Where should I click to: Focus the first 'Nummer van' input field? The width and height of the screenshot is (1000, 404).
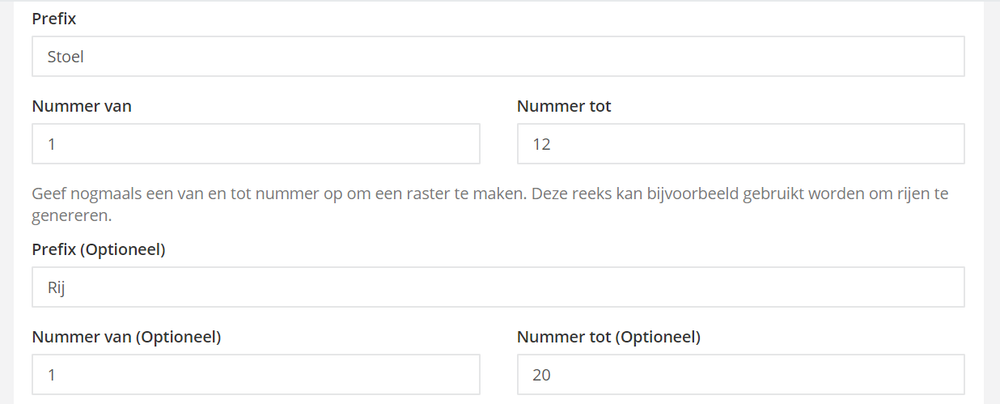point(256,144)
